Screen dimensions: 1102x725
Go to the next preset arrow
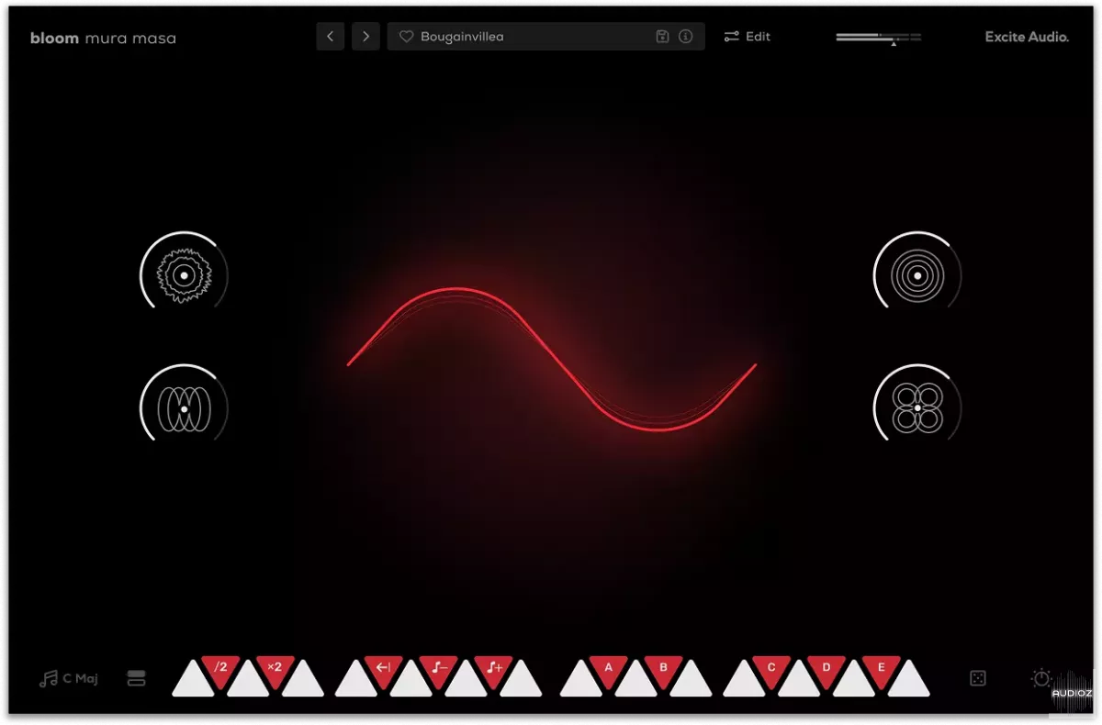point(365,37)
